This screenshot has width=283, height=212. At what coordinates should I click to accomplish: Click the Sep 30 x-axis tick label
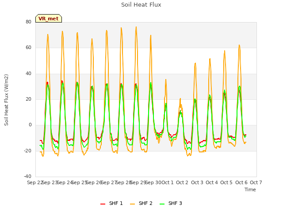pos(153,182)
